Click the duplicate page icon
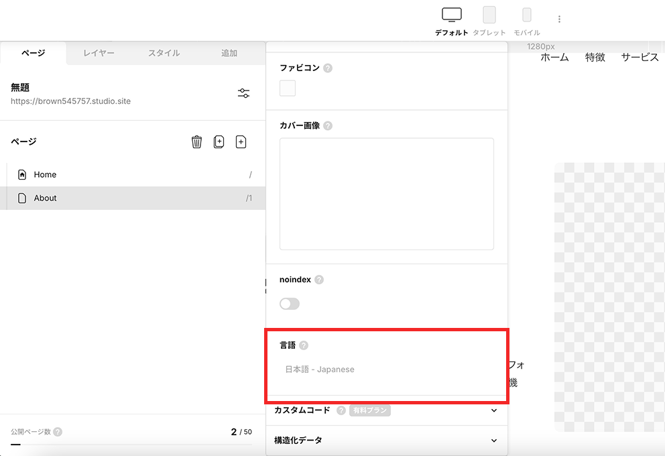 point(219,141)
